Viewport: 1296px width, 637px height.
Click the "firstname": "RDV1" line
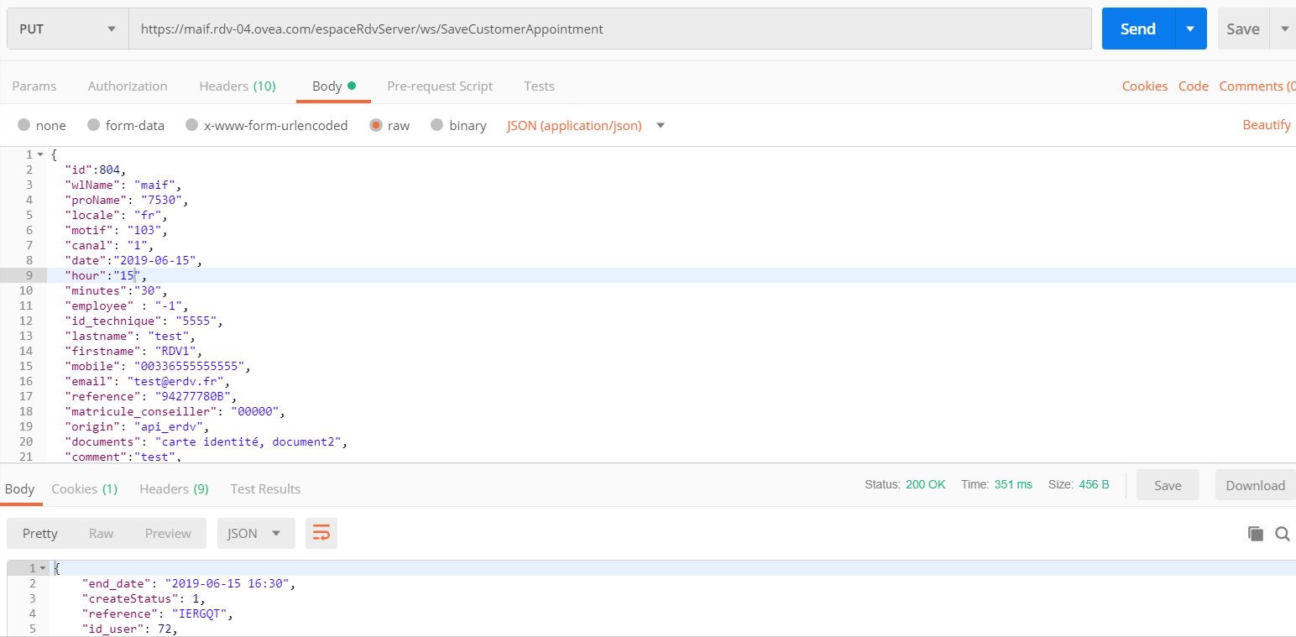coord(133,351)
